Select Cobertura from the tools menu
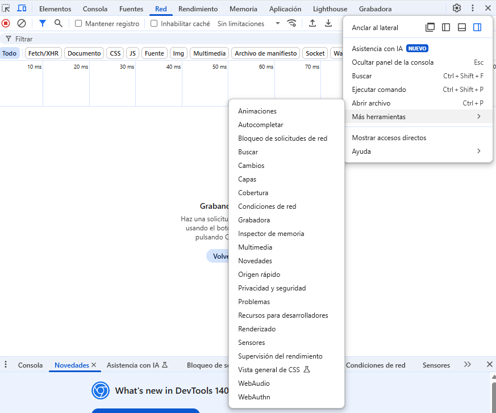The width and height of the screenshot is (496, 413). (253, 193)
